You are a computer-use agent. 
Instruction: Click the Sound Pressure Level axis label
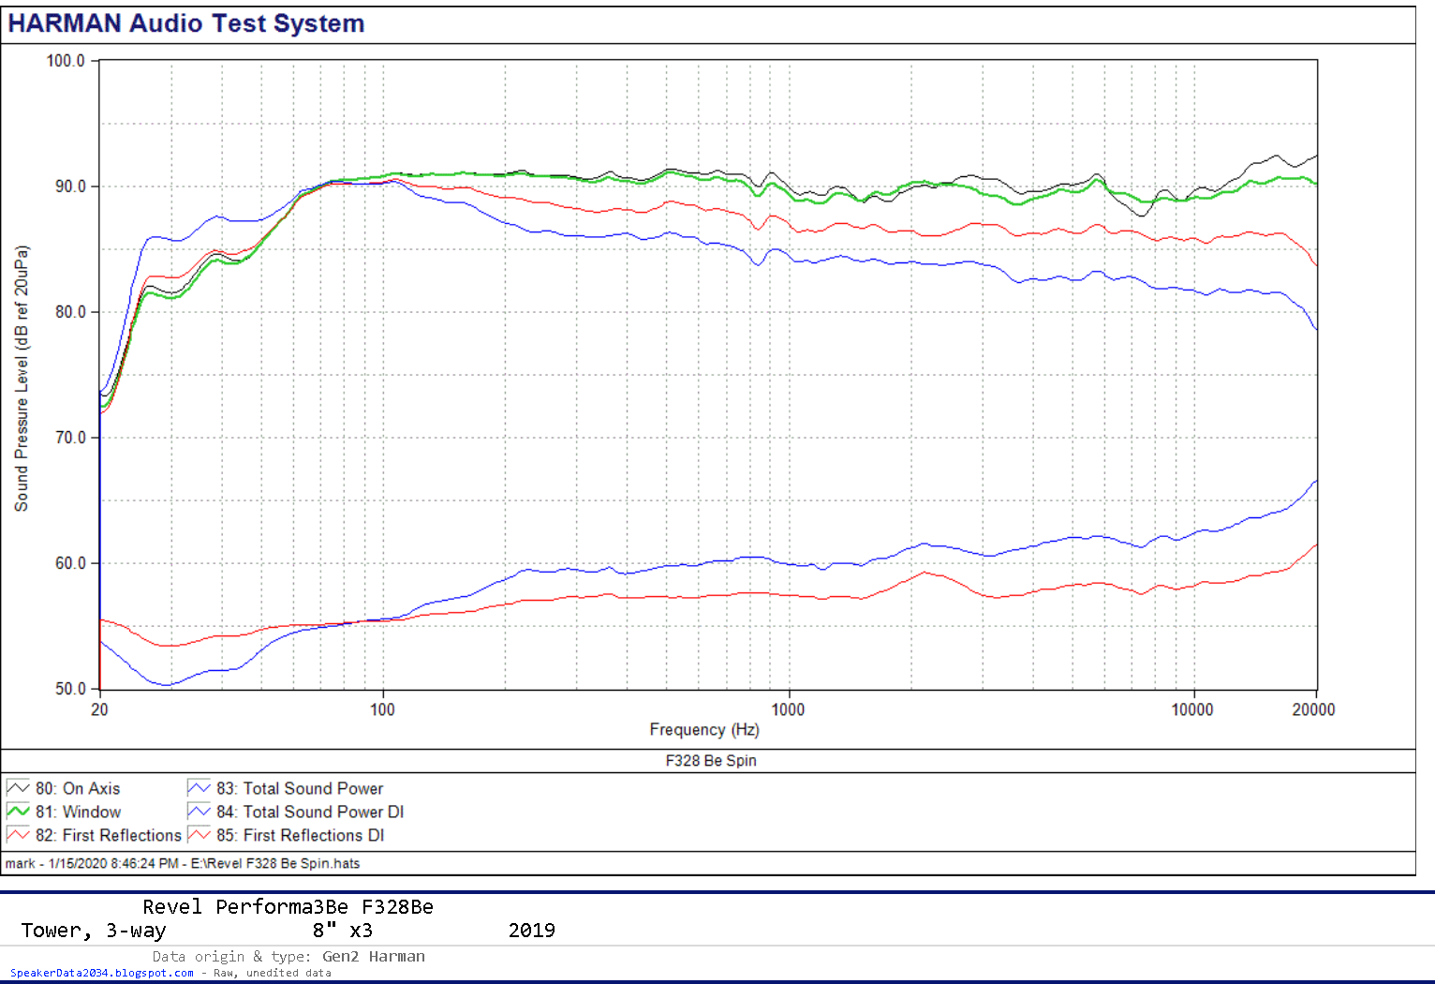click(21, 379)
